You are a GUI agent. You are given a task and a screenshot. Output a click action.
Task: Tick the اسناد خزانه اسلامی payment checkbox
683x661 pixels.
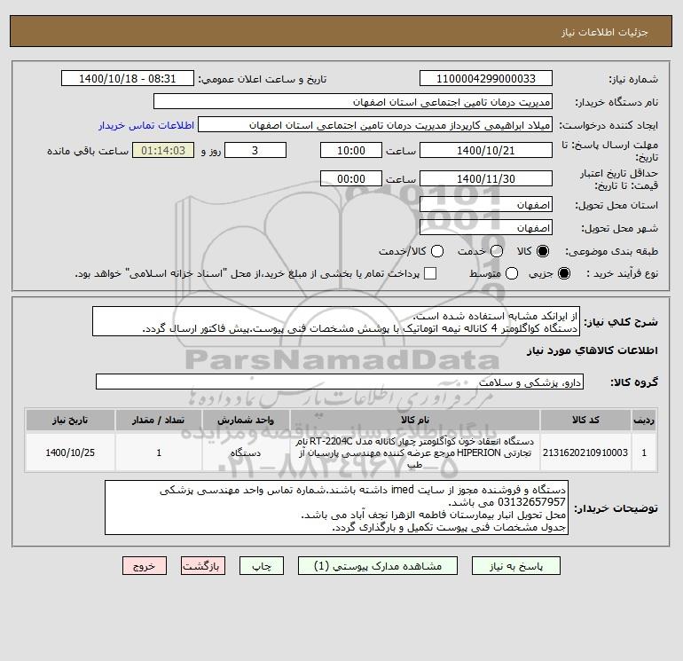[430, 273]
